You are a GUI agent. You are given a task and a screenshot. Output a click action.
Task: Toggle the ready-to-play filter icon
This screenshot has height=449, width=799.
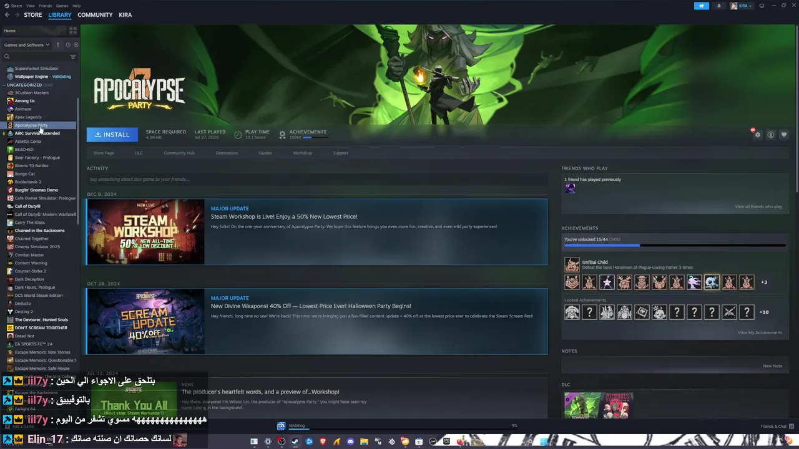click(76, 45)
